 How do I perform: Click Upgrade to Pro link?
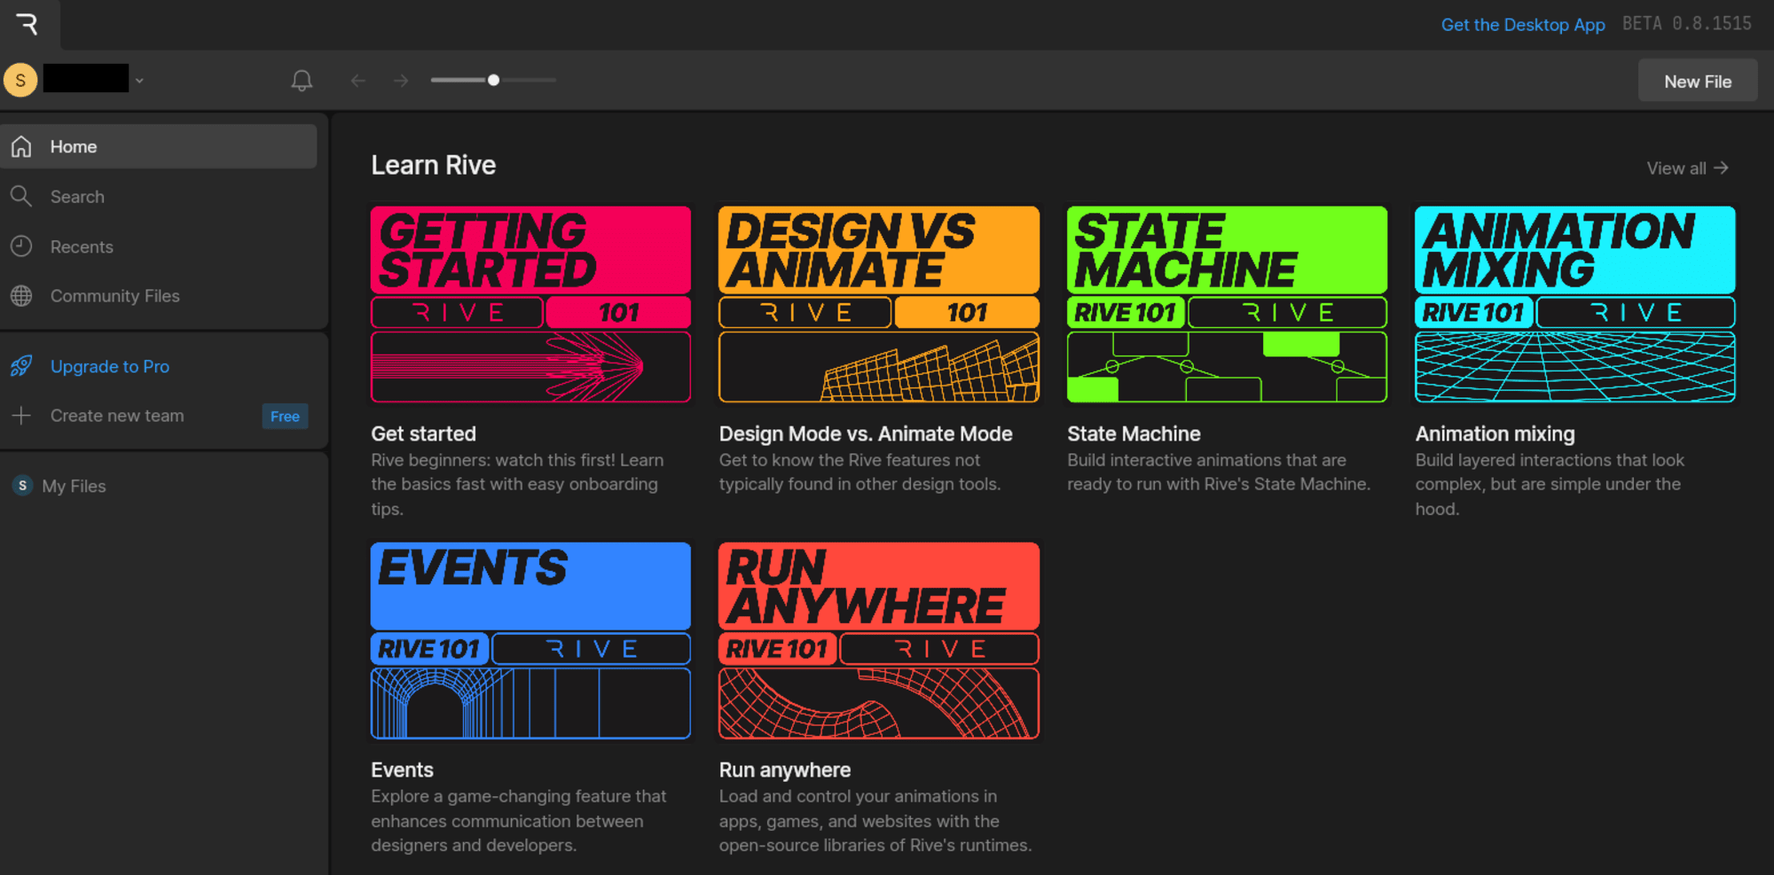110,366
